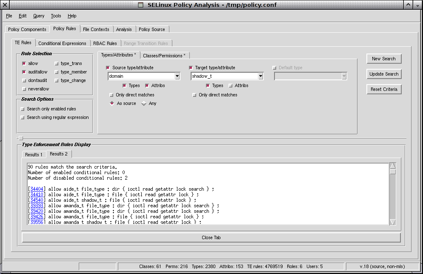Image resolution: width=423 pixels, height=274 pixels.
Task: Click the 'v.18 (source, non-mls)' status bar entry
Action: 382,266
